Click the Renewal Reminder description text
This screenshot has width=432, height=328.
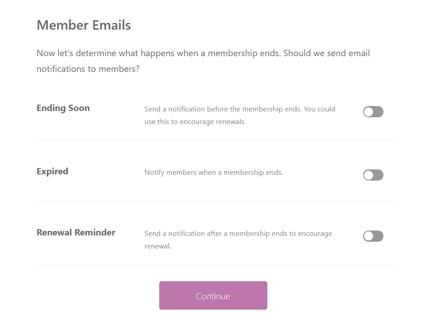pyautogui.click(x=238, y=239)
